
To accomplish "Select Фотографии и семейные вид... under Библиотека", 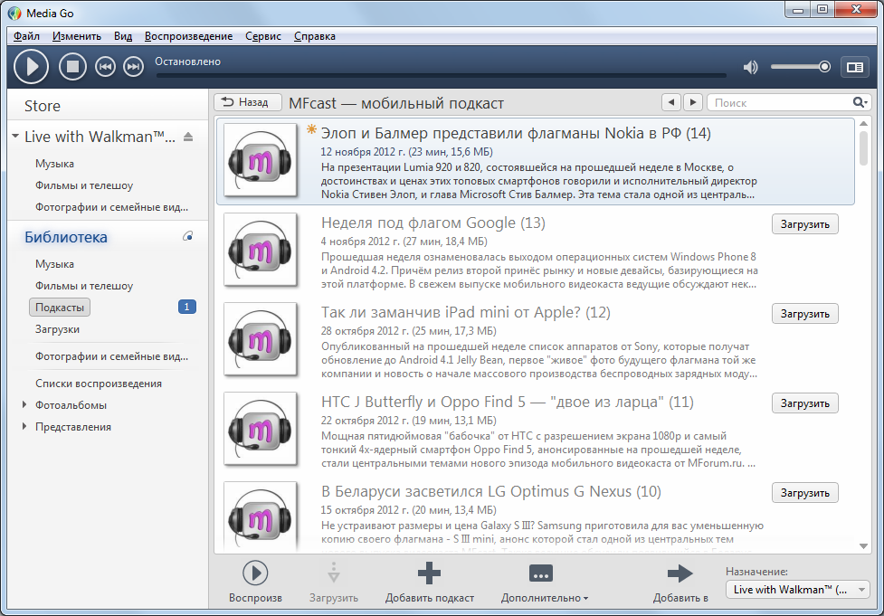I will pyautogui.click(x=111, y=356).
